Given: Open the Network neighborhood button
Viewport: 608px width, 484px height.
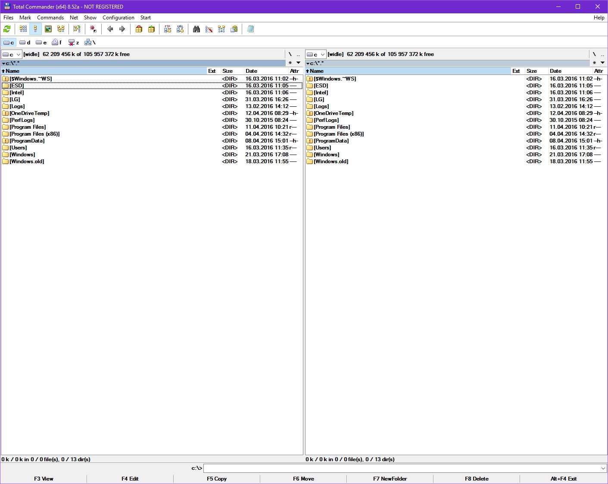Looking at the screenshot, I should [90, 42].
